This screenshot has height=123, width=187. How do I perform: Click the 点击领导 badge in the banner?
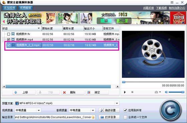click(35, 15)
